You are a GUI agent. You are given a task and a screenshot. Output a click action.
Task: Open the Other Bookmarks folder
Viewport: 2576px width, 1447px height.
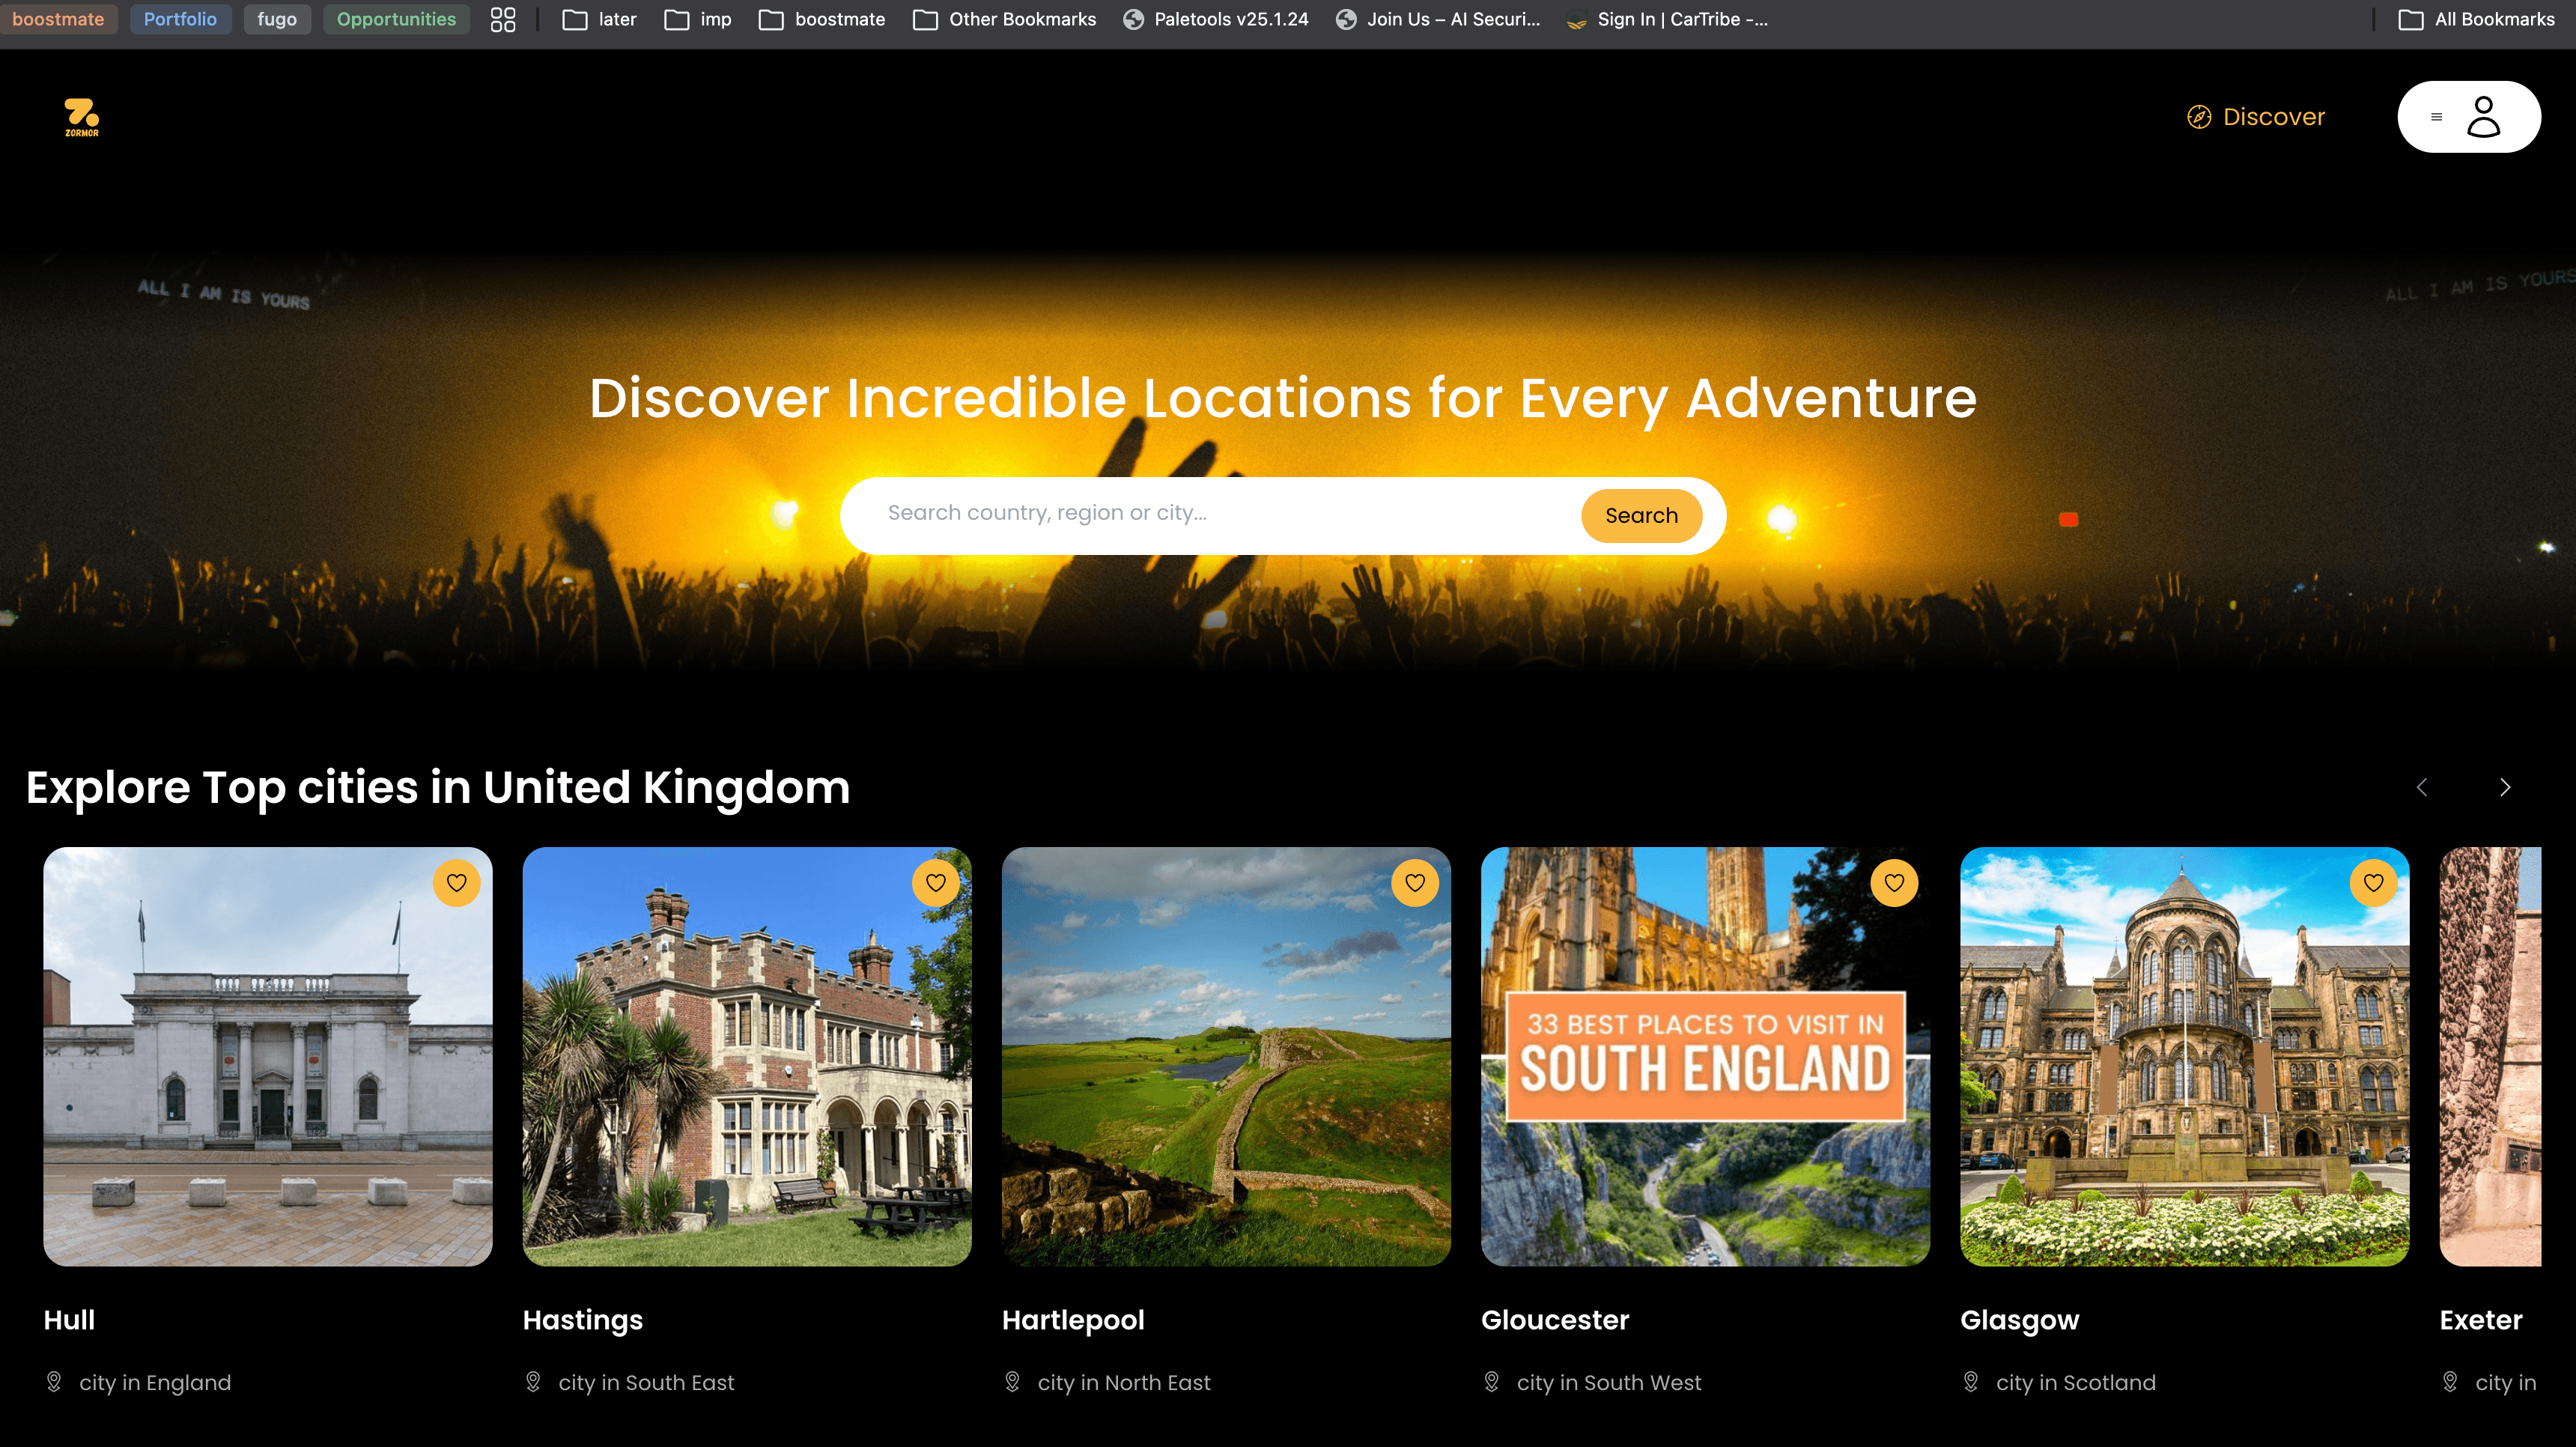(1003, 19)
